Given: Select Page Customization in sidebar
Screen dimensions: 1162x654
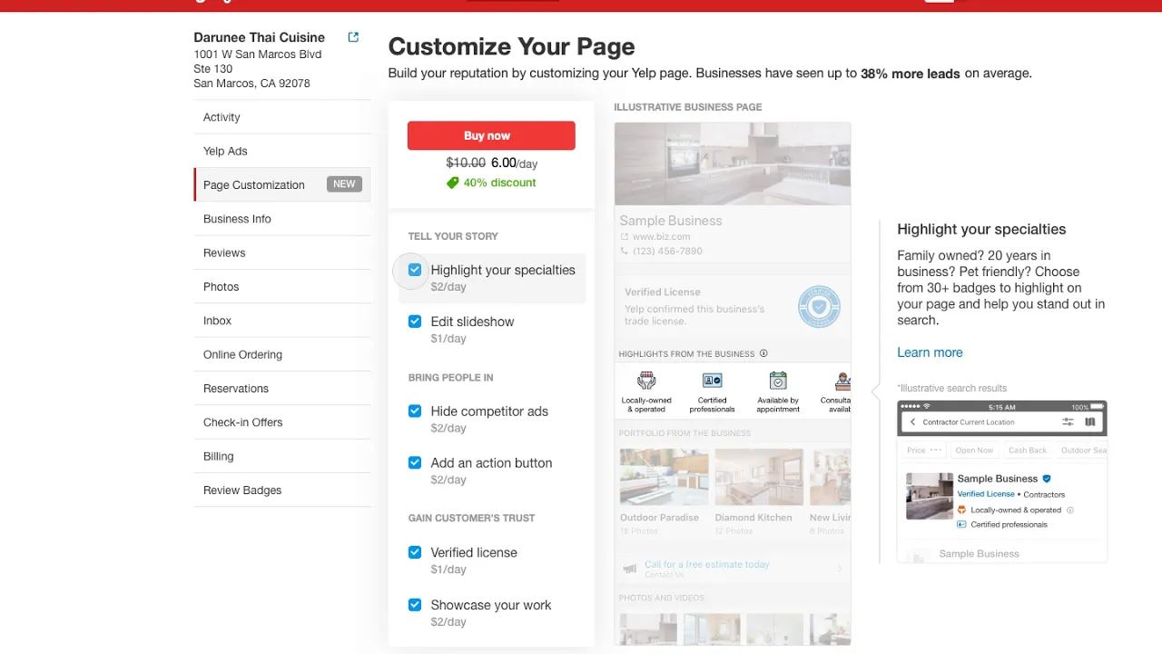Looking at the screenshot, I should 282,184.
